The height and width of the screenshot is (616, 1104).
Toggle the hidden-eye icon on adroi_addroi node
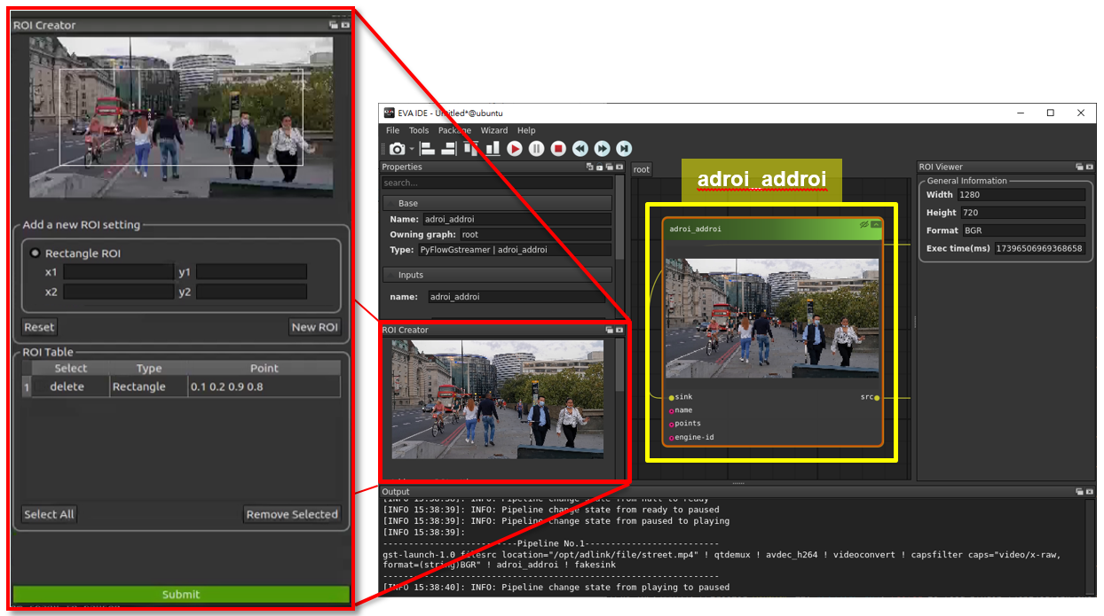(x=863, y=225)
